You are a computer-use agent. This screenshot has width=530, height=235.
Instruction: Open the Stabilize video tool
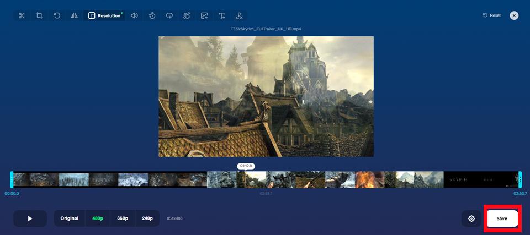187,15
